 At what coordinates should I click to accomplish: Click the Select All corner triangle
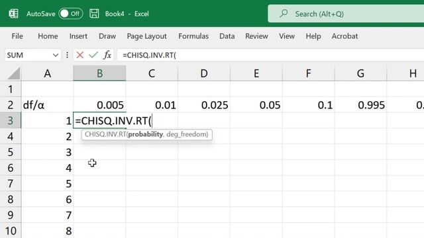13,73
